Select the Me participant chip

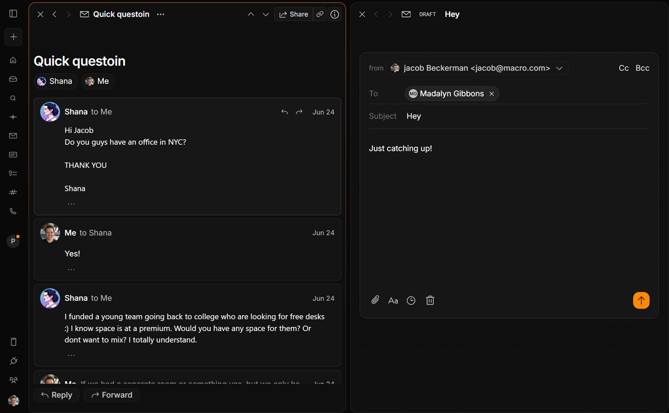pyautogui.click(x=98, y=81)
